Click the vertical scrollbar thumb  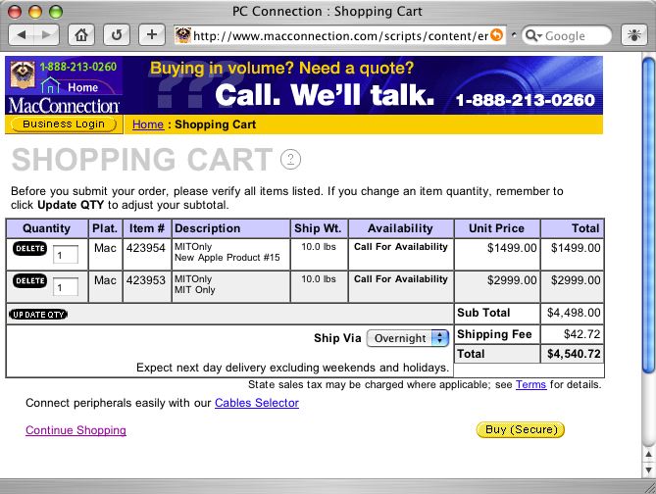pyautogui.click(x=648, y=215)
